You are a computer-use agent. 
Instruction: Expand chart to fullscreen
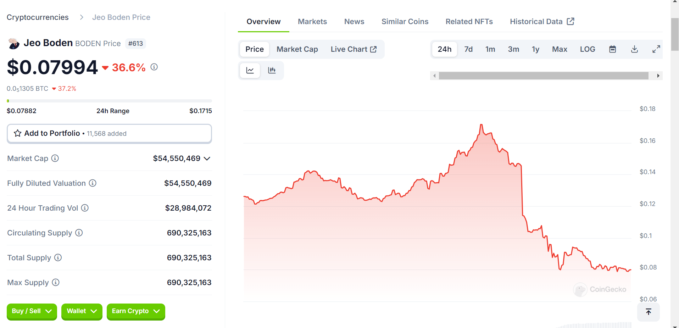tap(656, 49)
